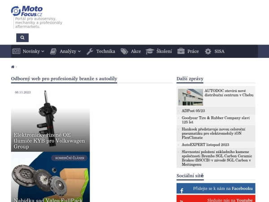Click the Další zprávy heading
The height and width of the screenshot is (202, 269).
(x=190, y=79)
